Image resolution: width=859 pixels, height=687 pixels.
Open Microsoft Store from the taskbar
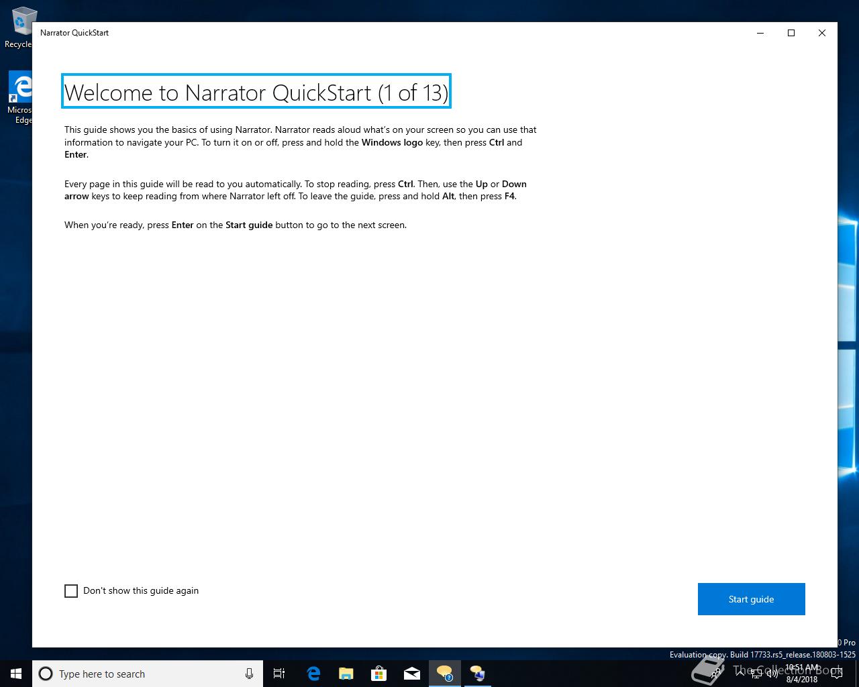tap(379, 674)
